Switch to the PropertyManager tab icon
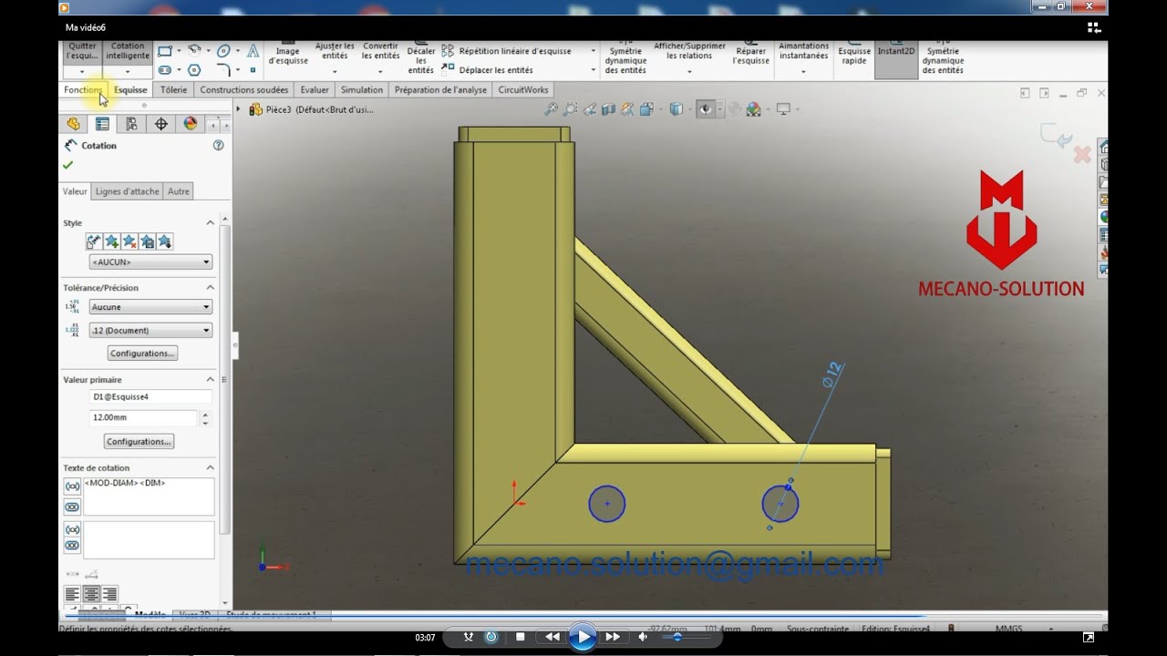The width and height of the screenshot is (1167, 656). coord(102,124)
